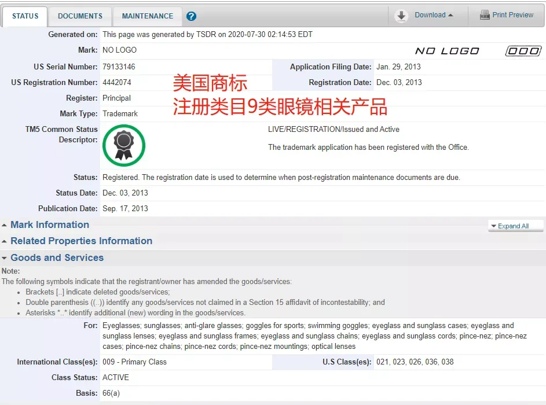The width and height of the screenshot is (546, 405).
Task: Collapse the Goods and Services section
Action: (53, 257)
